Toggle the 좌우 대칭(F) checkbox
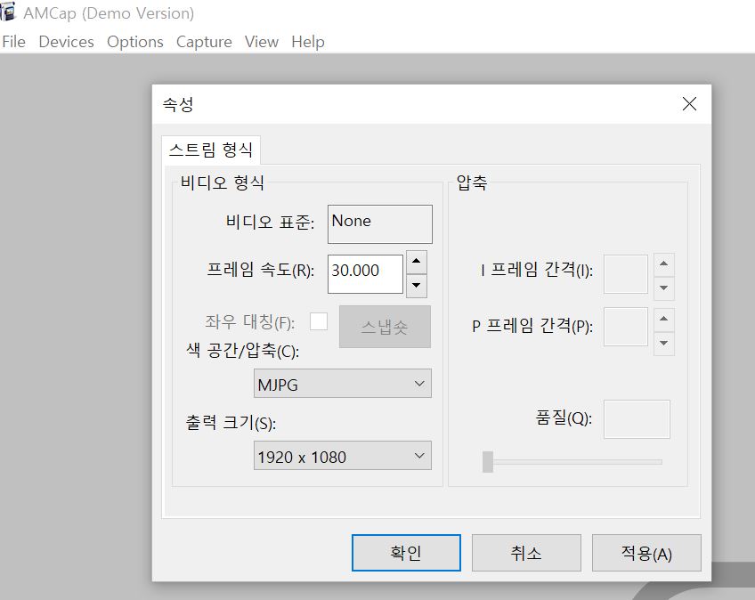Viewport: 755px width, 600px height. click(x=318, y=321)
